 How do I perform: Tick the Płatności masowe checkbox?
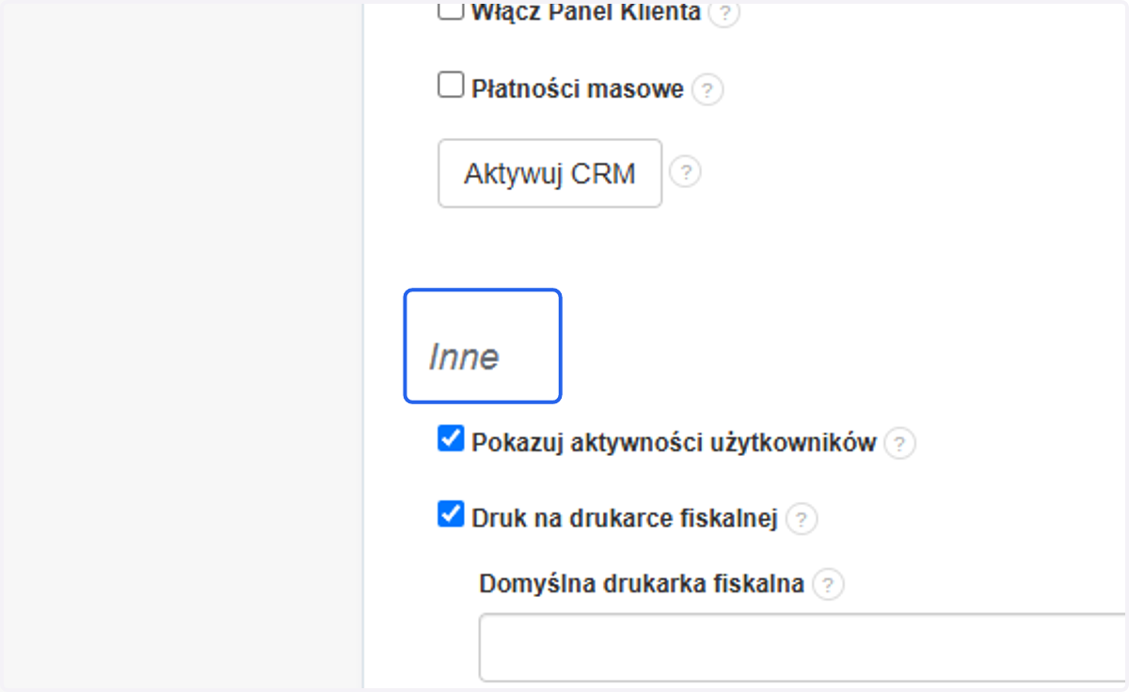click(452, 86)
